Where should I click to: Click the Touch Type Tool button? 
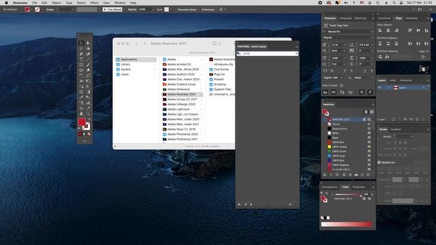pos(336,25)
